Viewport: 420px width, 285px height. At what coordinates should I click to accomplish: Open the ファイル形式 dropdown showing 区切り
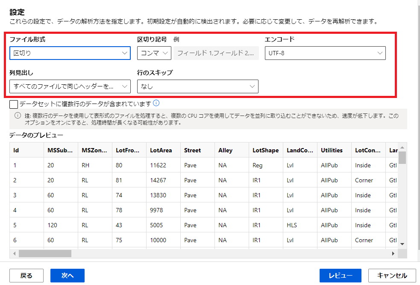[70, 53]
